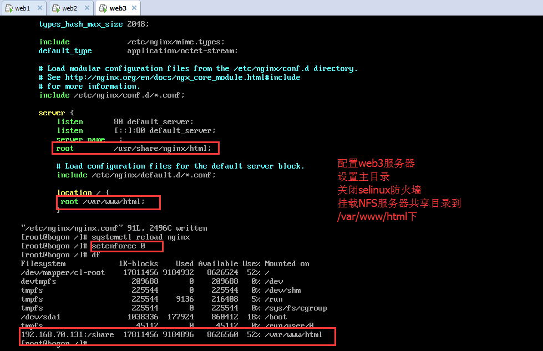The height and width of the screenshot is (351, 543).
Task: Click 'application/octet-stream;' default type value
Action: pos(182,51)
